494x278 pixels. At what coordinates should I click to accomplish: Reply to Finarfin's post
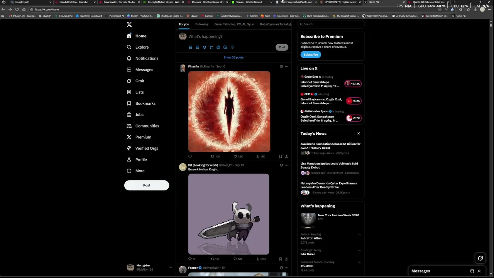click(x=190, y=156)
